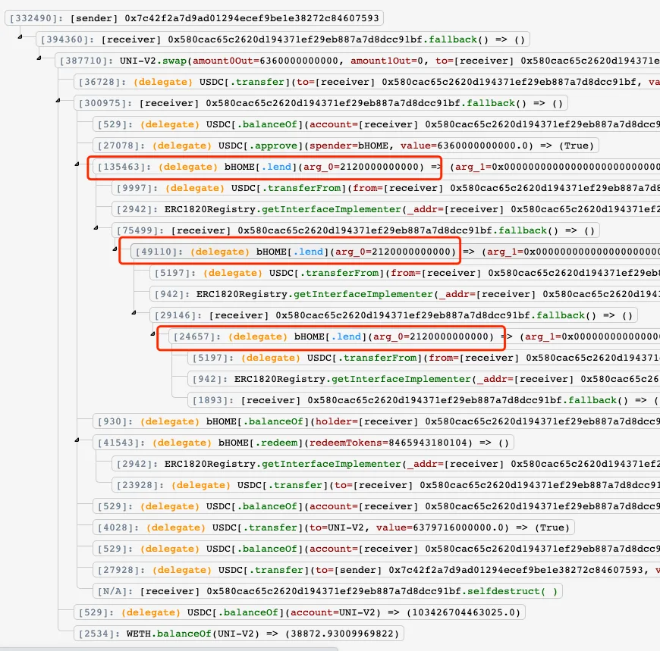Collapse the [41543] bHOME redeem call
The image size is (660, 651).
[77, 440]
